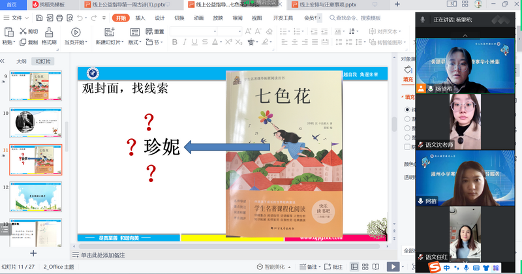
Task: Select the first fill radio option
Action: point(408,110)
